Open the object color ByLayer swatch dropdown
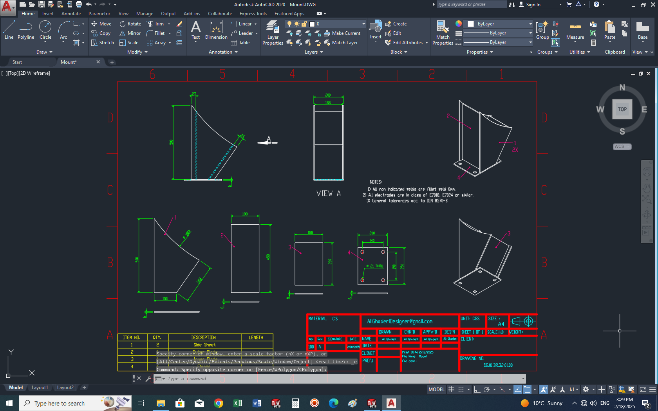Viewport: 658px width, 411px height. coord(498,24)
